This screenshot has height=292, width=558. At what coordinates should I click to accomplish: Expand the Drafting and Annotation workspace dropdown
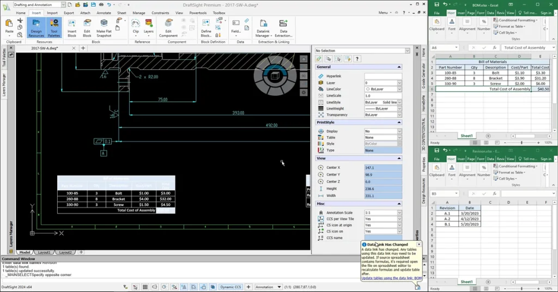tap(63, 4)
